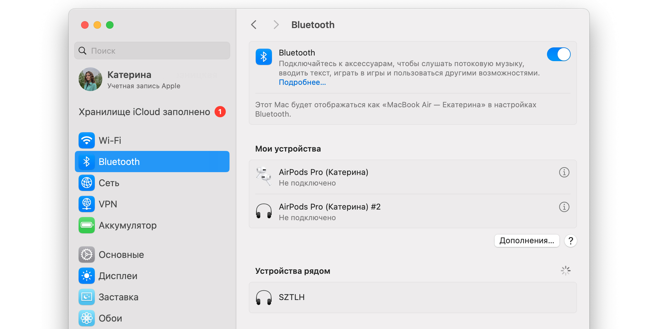Open the Wi-Fi settings icon
The height and width of the screenshot is (329, 658).
[x=87, y=140]
